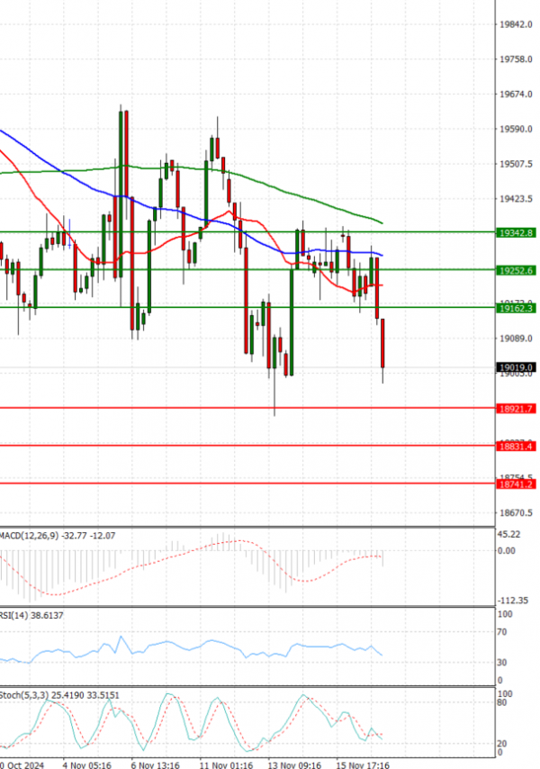Click the red 18831.4 support level label

[516, 446]
